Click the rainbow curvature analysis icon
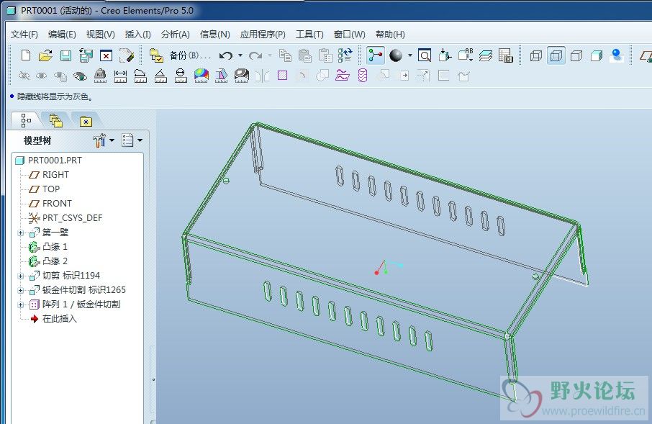This screenshot has height=424, width=652. (x=202, y=76)
